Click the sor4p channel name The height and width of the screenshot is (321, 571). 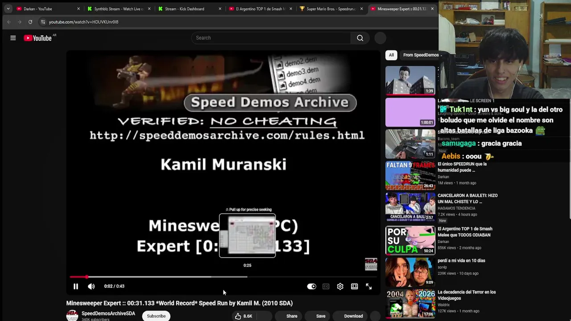(x=443, y=267)
